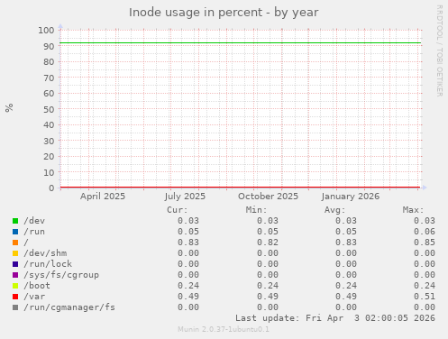The height and width of the screenshot is (339, 448).
Task: Click the root filesystem Min value 0.82
Action: 268,243
